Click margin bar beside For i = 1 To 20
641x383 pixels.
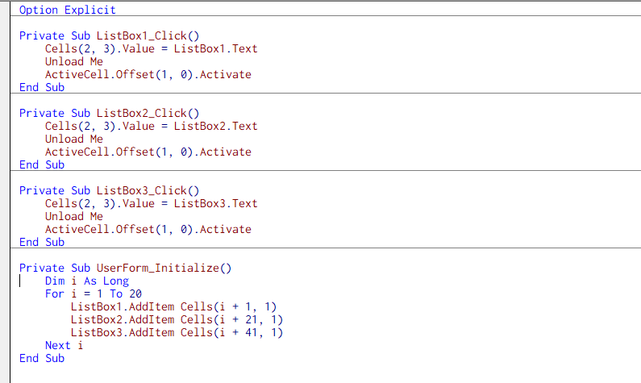tap(6, 294)
